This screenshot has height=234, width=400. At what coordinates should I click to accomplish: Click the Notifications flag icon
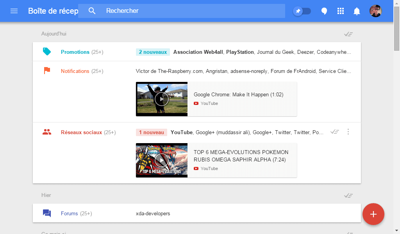47,71
